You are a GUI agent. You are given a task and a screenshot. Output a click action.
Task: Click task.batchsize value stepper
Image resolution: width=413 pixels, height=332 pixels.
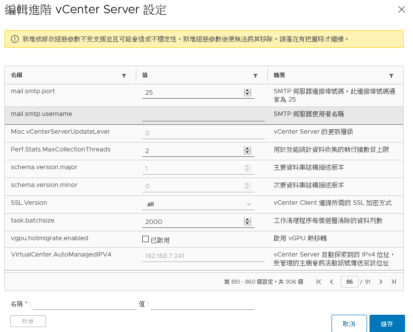(x=248, y=221)
